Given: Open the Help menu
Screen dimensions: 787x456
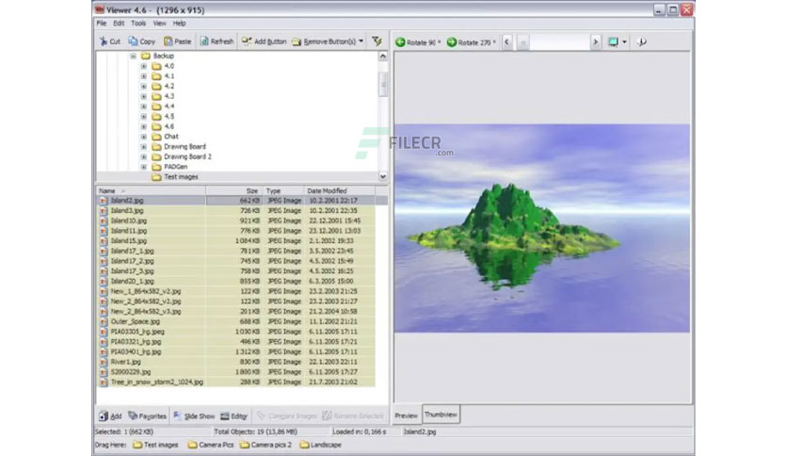Looking at the screenshot, I should [179, 24].
